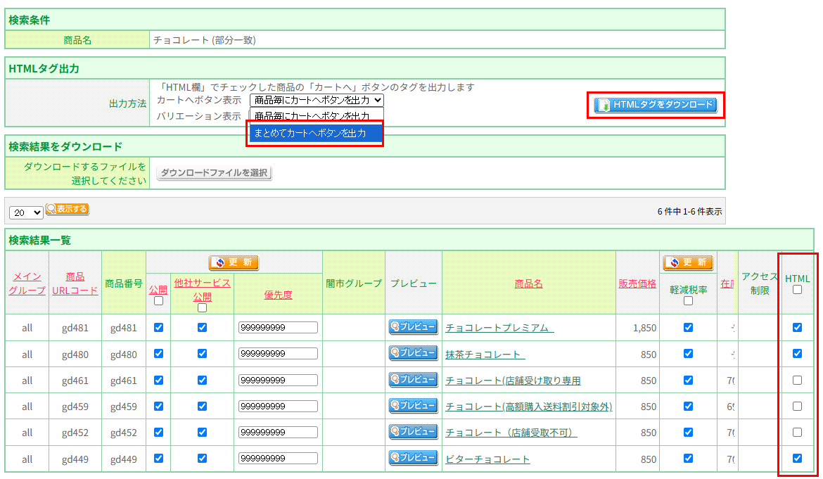Open プレビュー for チョコレートプレミアム row
This screenshot has width=823, height=479.
[x=412, y=326]
